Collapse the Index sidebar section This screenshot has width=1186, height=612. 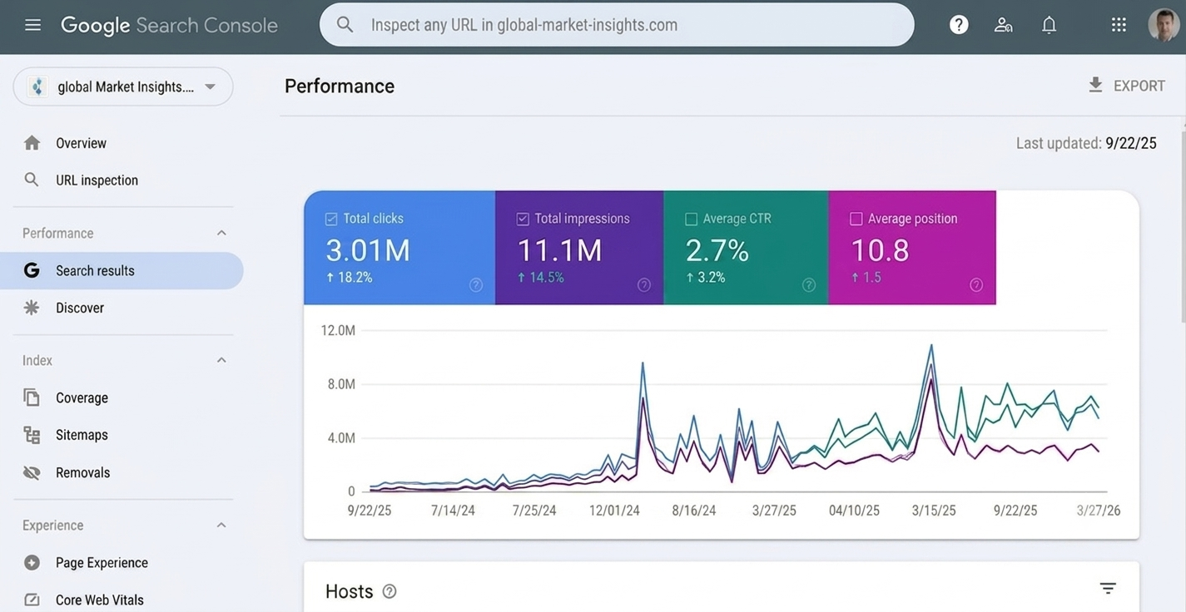pos(221,360)
